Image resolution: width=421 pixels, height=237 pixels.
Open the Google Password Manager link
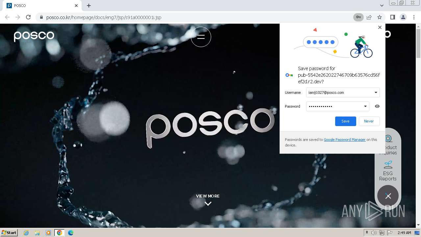[x=344, y=140]
